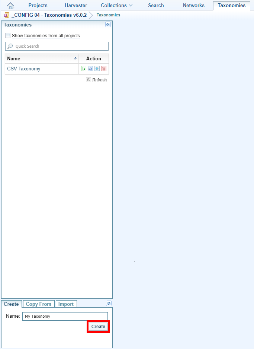254x349 pixels.
Task: Open the Projects tab
Action: click(x=38, y=6)
